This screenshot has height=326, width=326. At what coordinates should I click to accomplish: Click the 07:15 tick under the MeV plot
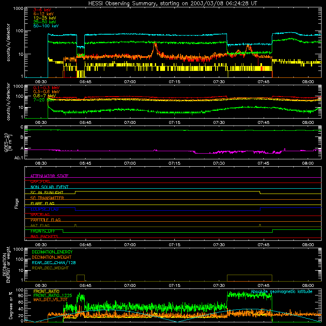[174, 123]
